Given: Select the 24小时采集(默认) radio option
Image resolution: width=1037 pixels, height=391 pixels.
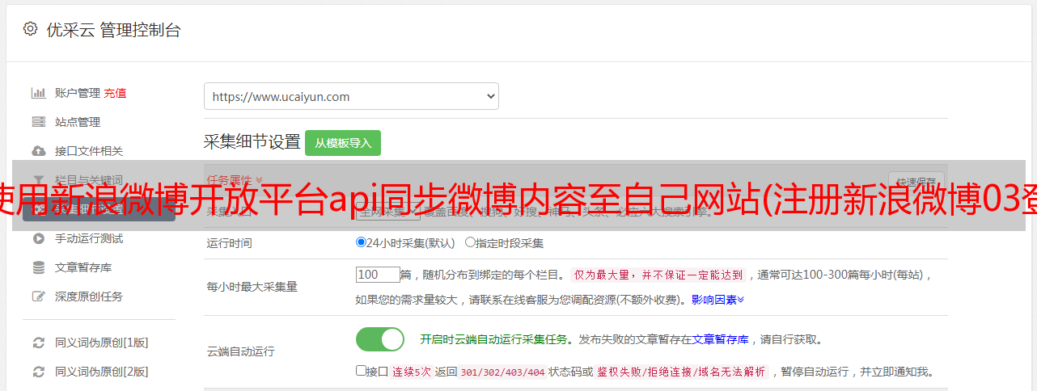Looking at the screenshot, I should (361, 242).
